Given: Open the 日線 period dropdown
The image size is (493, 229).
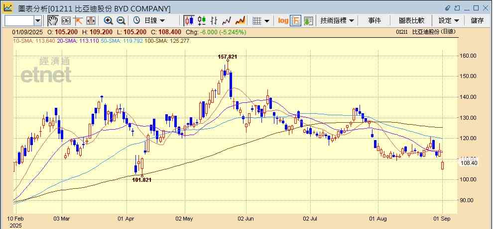Looking at the screenshot, I should (x=154, y=21).
